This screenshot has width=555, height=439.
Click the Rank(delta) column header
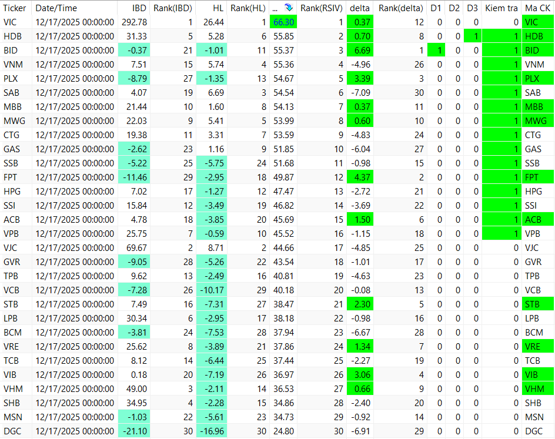(x=401, y=8)
